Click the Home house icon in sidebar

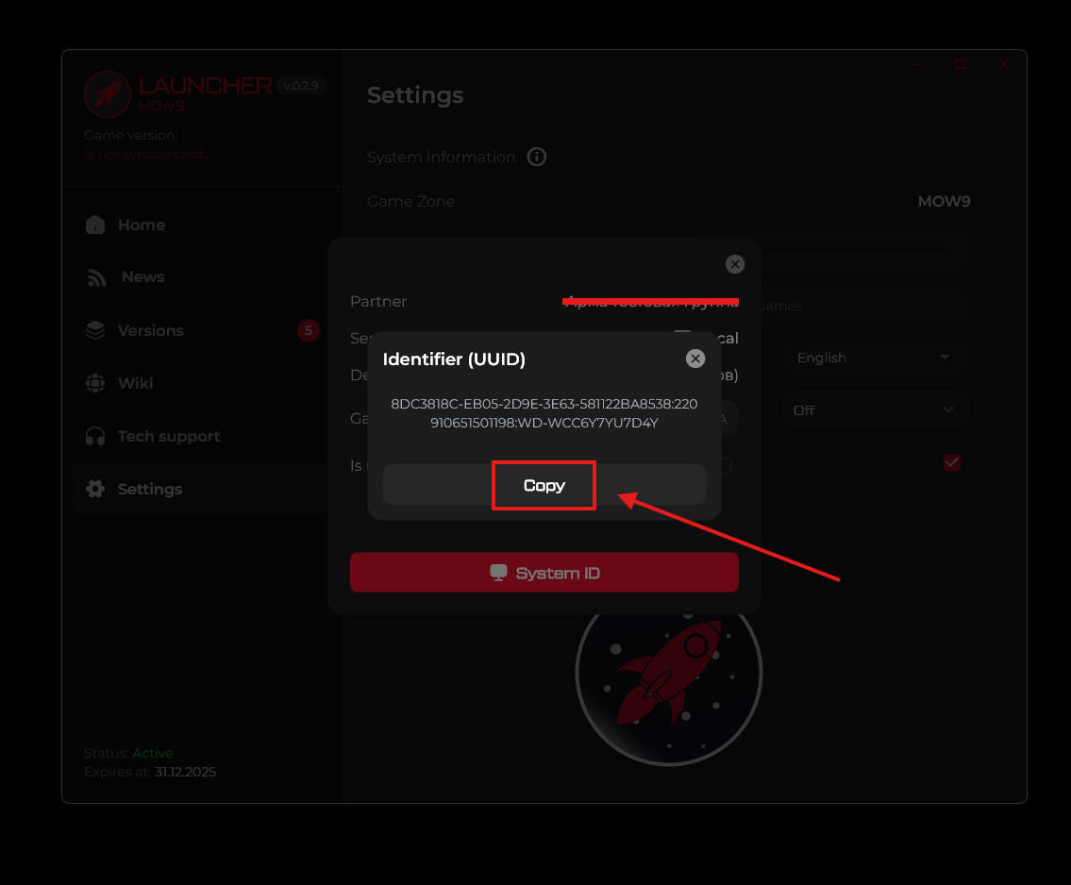(95, 225)
